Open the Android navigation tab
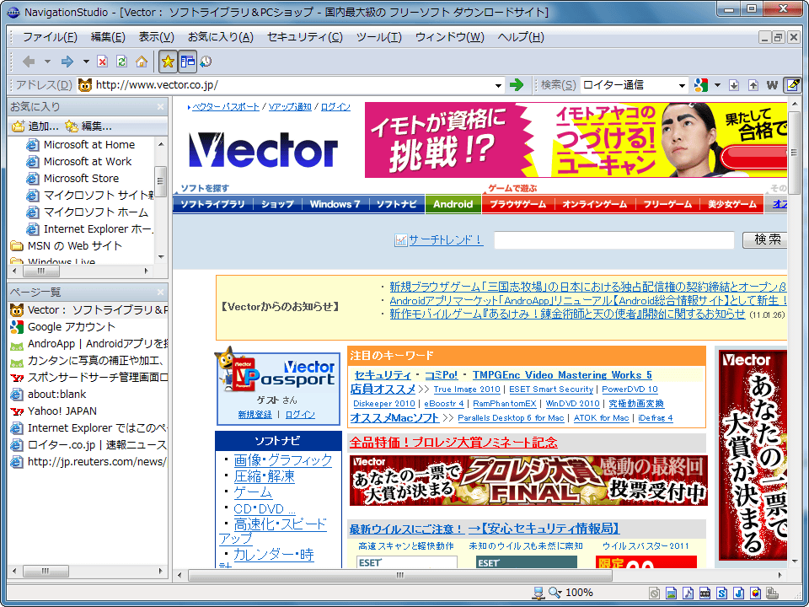 (x=453, y=204)
